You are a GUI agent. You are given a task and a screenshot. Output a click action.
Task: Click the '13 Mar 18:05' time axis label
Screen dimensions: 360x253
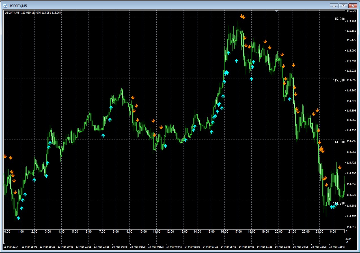[x=29, y=246]
